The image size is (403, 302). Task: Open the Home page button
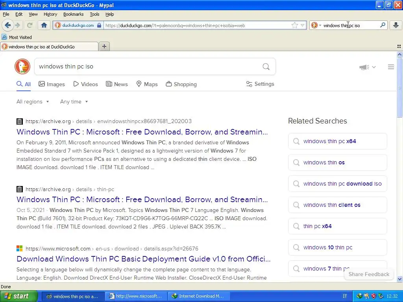point(44,25)
